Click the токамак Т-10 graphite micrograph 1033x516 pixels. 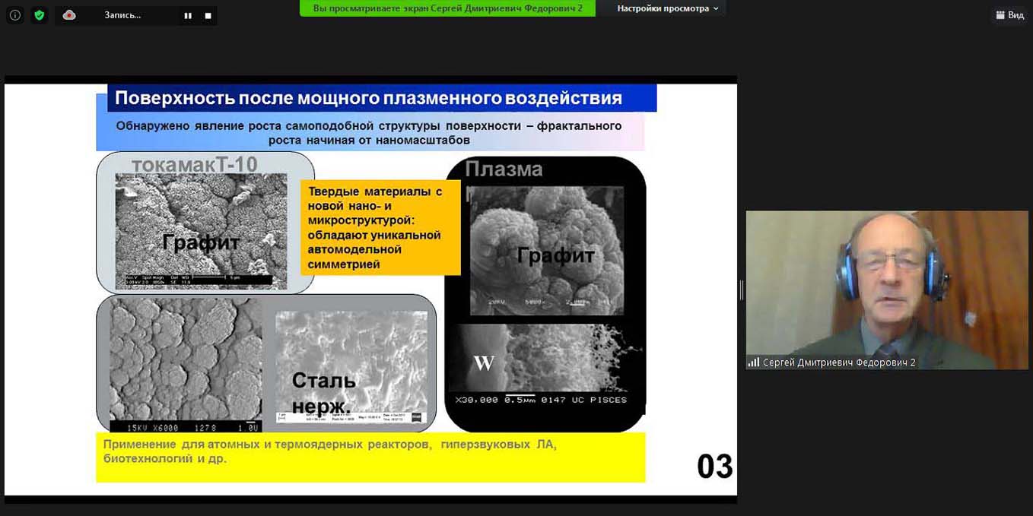(201, 230)
